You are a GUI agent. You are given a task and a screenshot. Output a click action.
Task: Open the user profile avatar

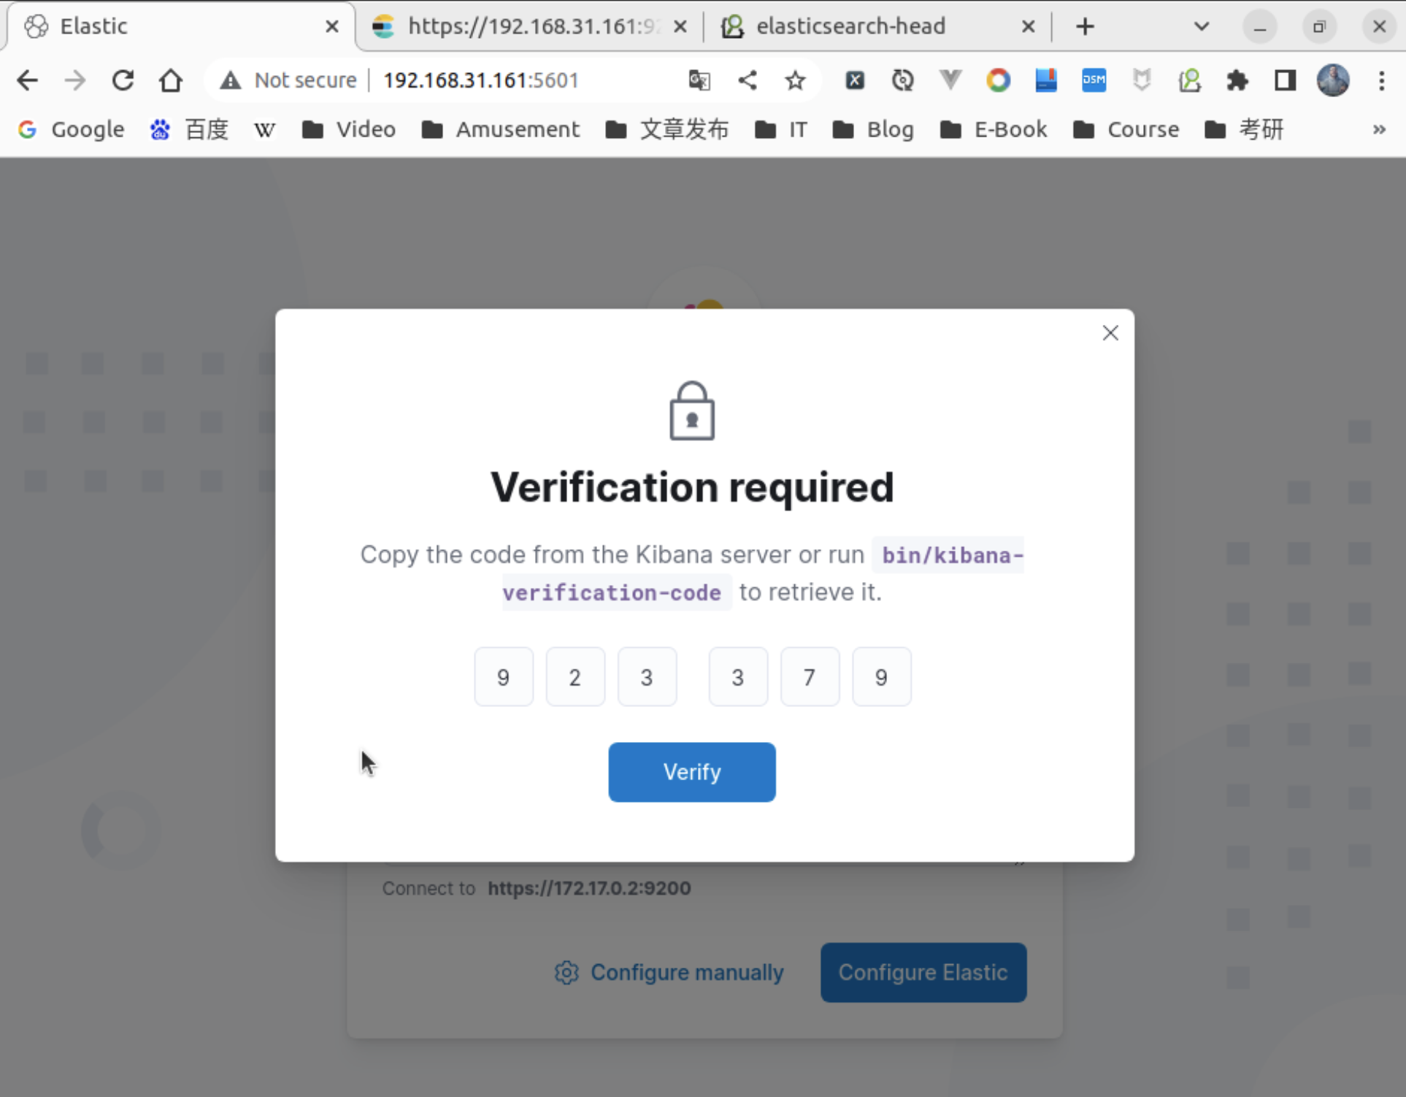[1332, 80]
